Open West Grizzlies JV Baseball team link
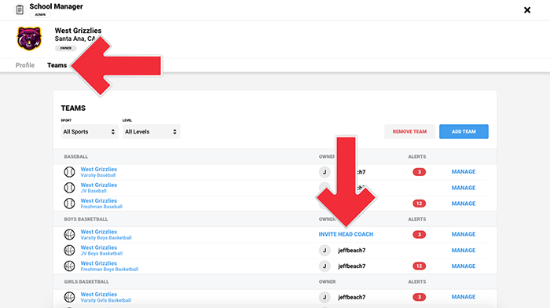 [98, 188]
